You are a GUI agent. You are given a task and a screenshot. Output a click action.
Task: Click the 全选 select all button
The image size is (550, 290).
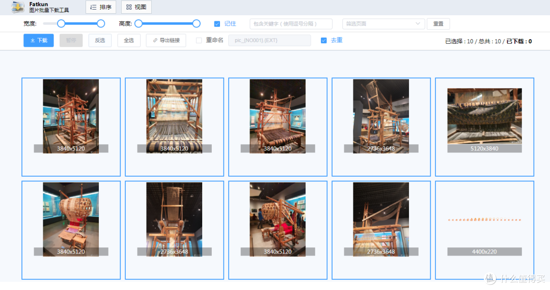point(129,40)
